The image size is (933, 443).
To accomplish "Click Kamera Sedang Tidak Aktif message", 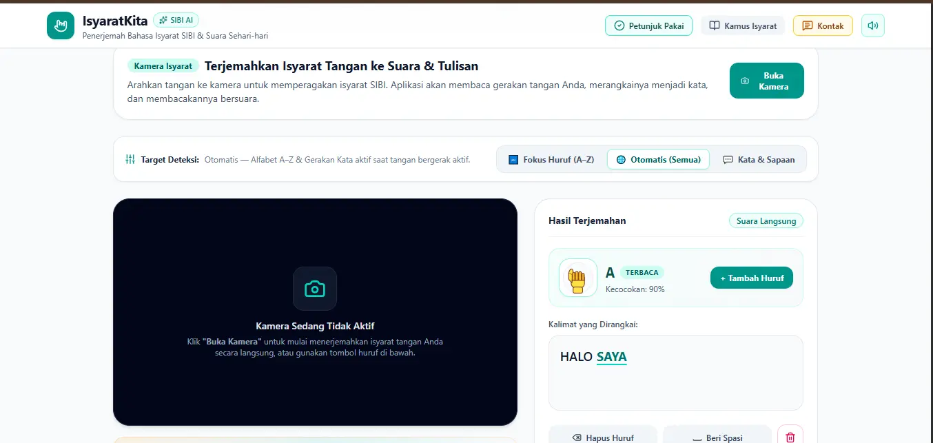I will click(315, 326).
